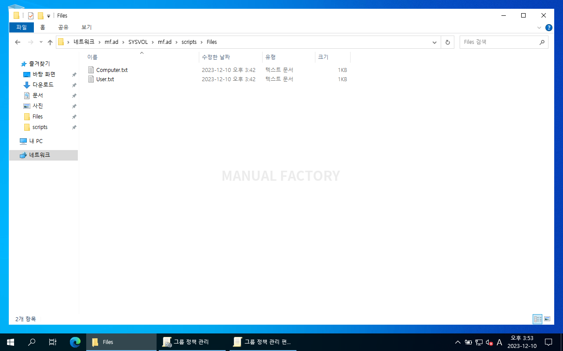Show hidden system tray icons

point(458,342)
